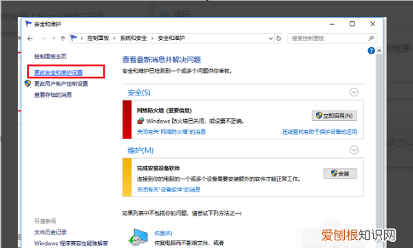Click the flag icon in address bar

(x=74, y=38)
